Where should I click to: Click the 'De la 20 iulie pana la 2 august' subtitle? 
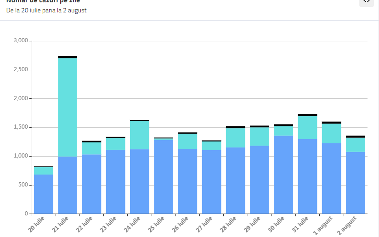tap(46, 11)
